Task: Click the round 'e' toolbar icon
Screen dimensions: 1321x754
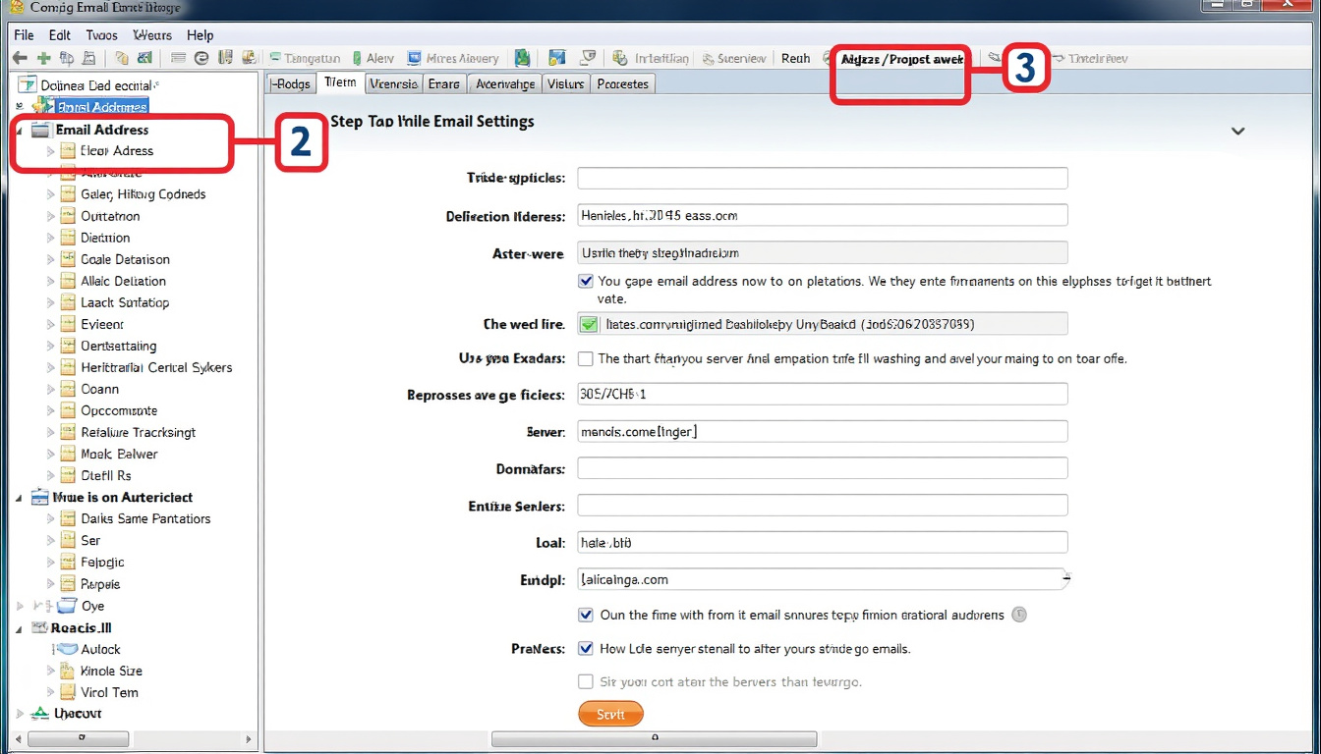Action: [201, 59]
